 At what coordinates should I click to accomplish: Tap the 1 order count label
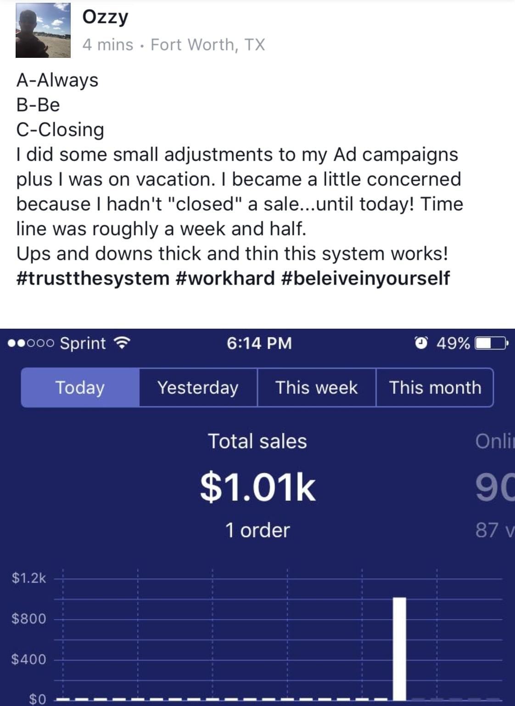[257, 530]
